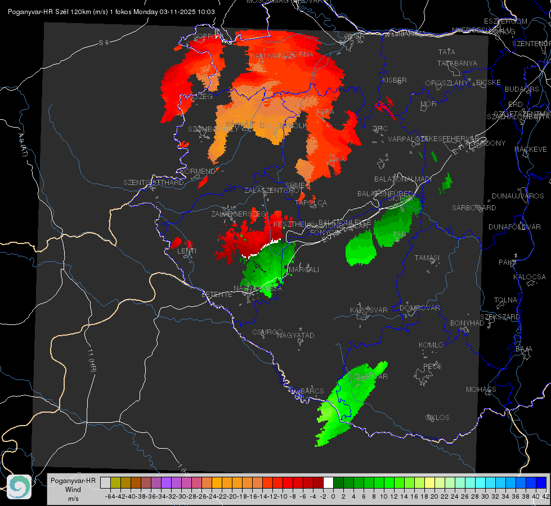Click the PÉCS city label
This screenshot has height=506, width=551.
432,366
